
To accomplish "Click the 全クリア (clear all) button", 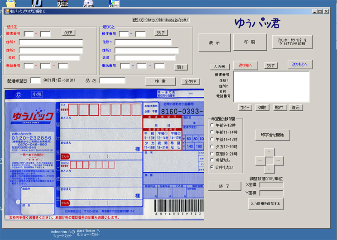I will (190, 81).
